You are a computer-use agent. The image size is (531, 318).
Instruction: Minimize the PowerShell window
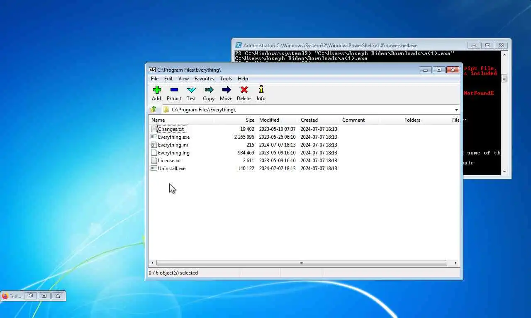click(474, 46)
